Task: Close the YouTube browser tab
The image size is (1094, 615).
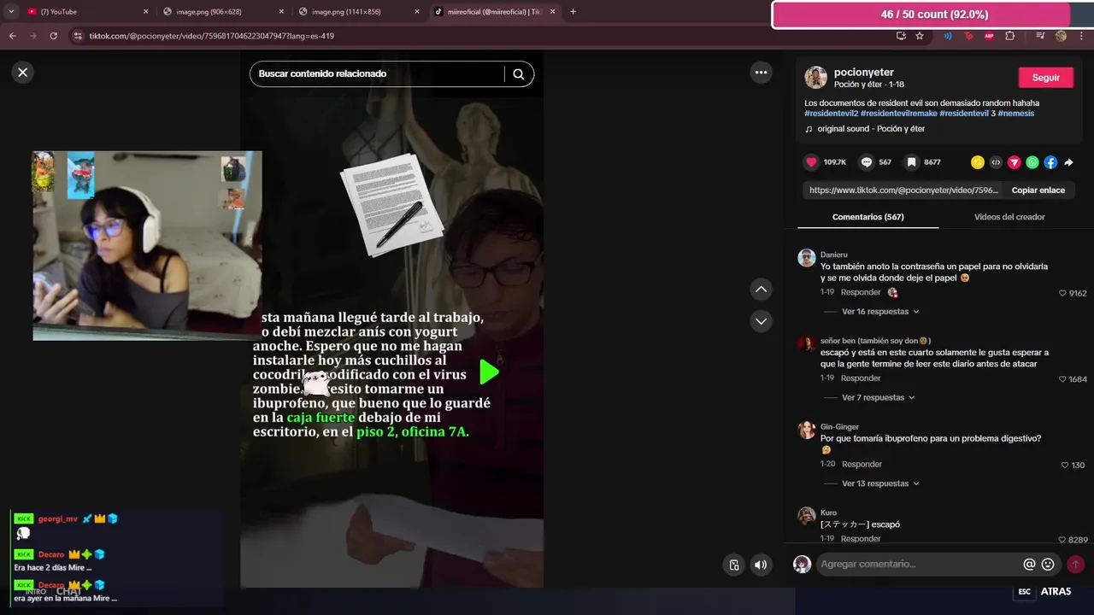Action: tap(145, 12)
